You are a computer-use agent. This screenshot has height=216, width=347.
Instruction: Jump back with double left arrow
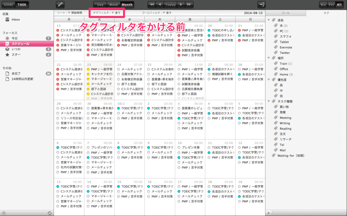click(152, 4)
